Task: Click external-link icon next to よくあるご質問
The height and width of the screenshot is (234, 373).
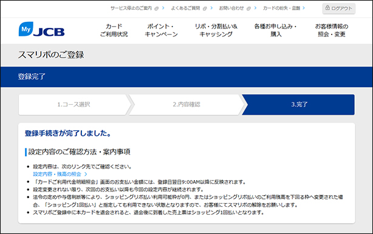Action: [x=205, y=8]
